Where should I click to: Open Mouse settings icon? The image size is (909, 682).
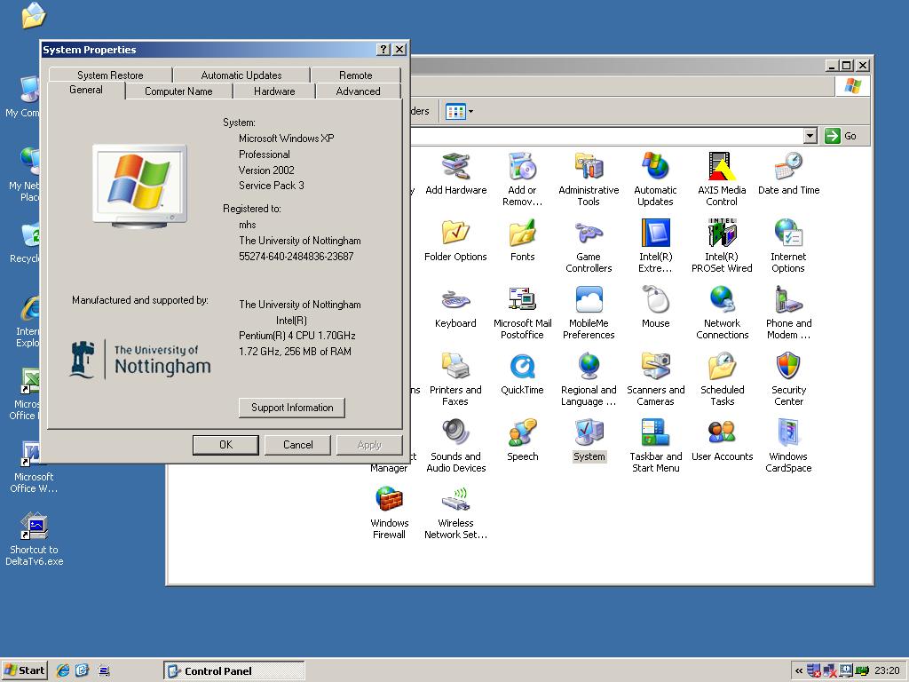coord(656,307)
